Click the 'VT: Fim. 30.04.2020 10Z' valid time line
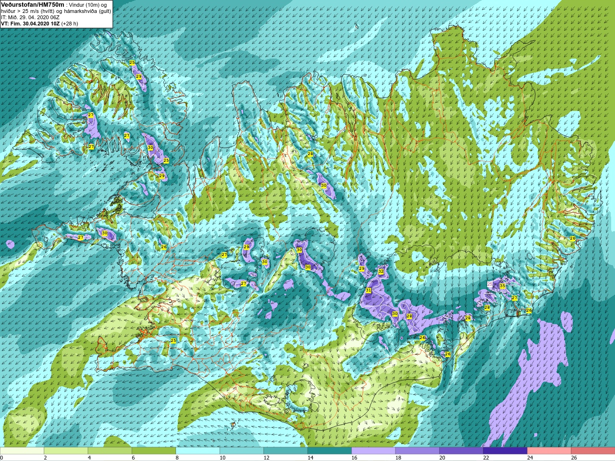Image resolution: width=615 pixels, height=461 pixels. [30, 24]
